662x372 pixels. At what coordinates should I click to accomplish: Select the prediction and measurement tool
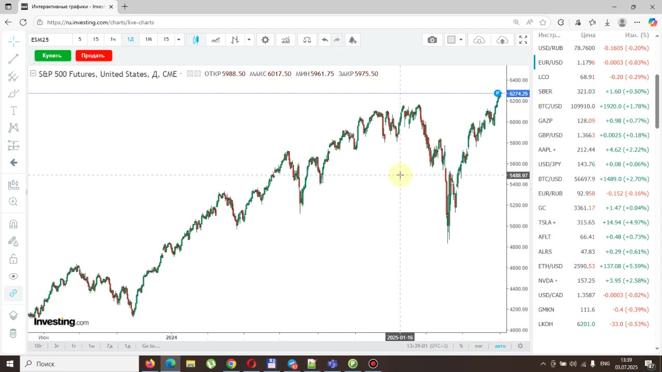(13, 145)
